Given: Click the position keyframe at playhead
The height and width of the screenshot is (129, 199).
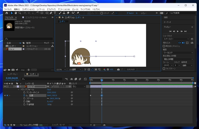Looking at the screenshot, I should (102, 95).
